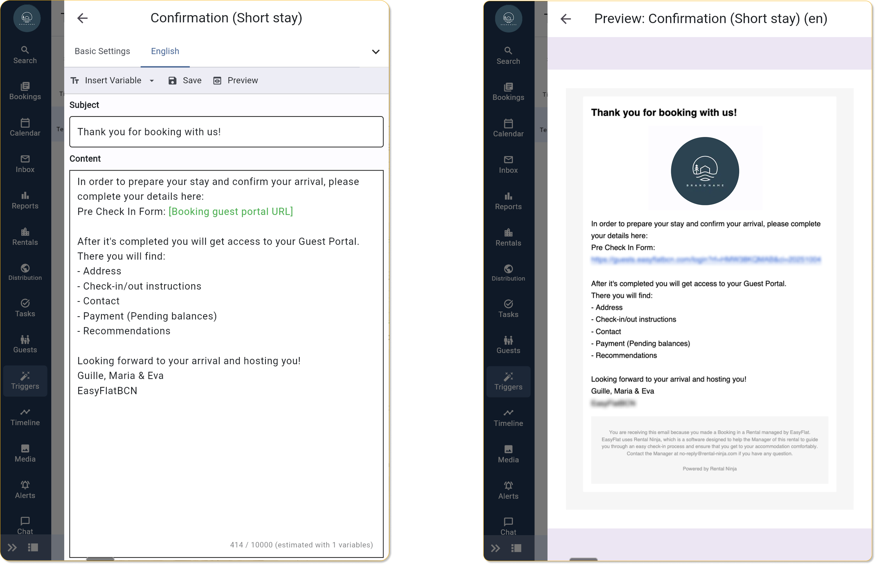The width and height of the screenshot is (875, 564).
Task: Open Triggers in the left sidebar
Action: [x=25, y=380]
